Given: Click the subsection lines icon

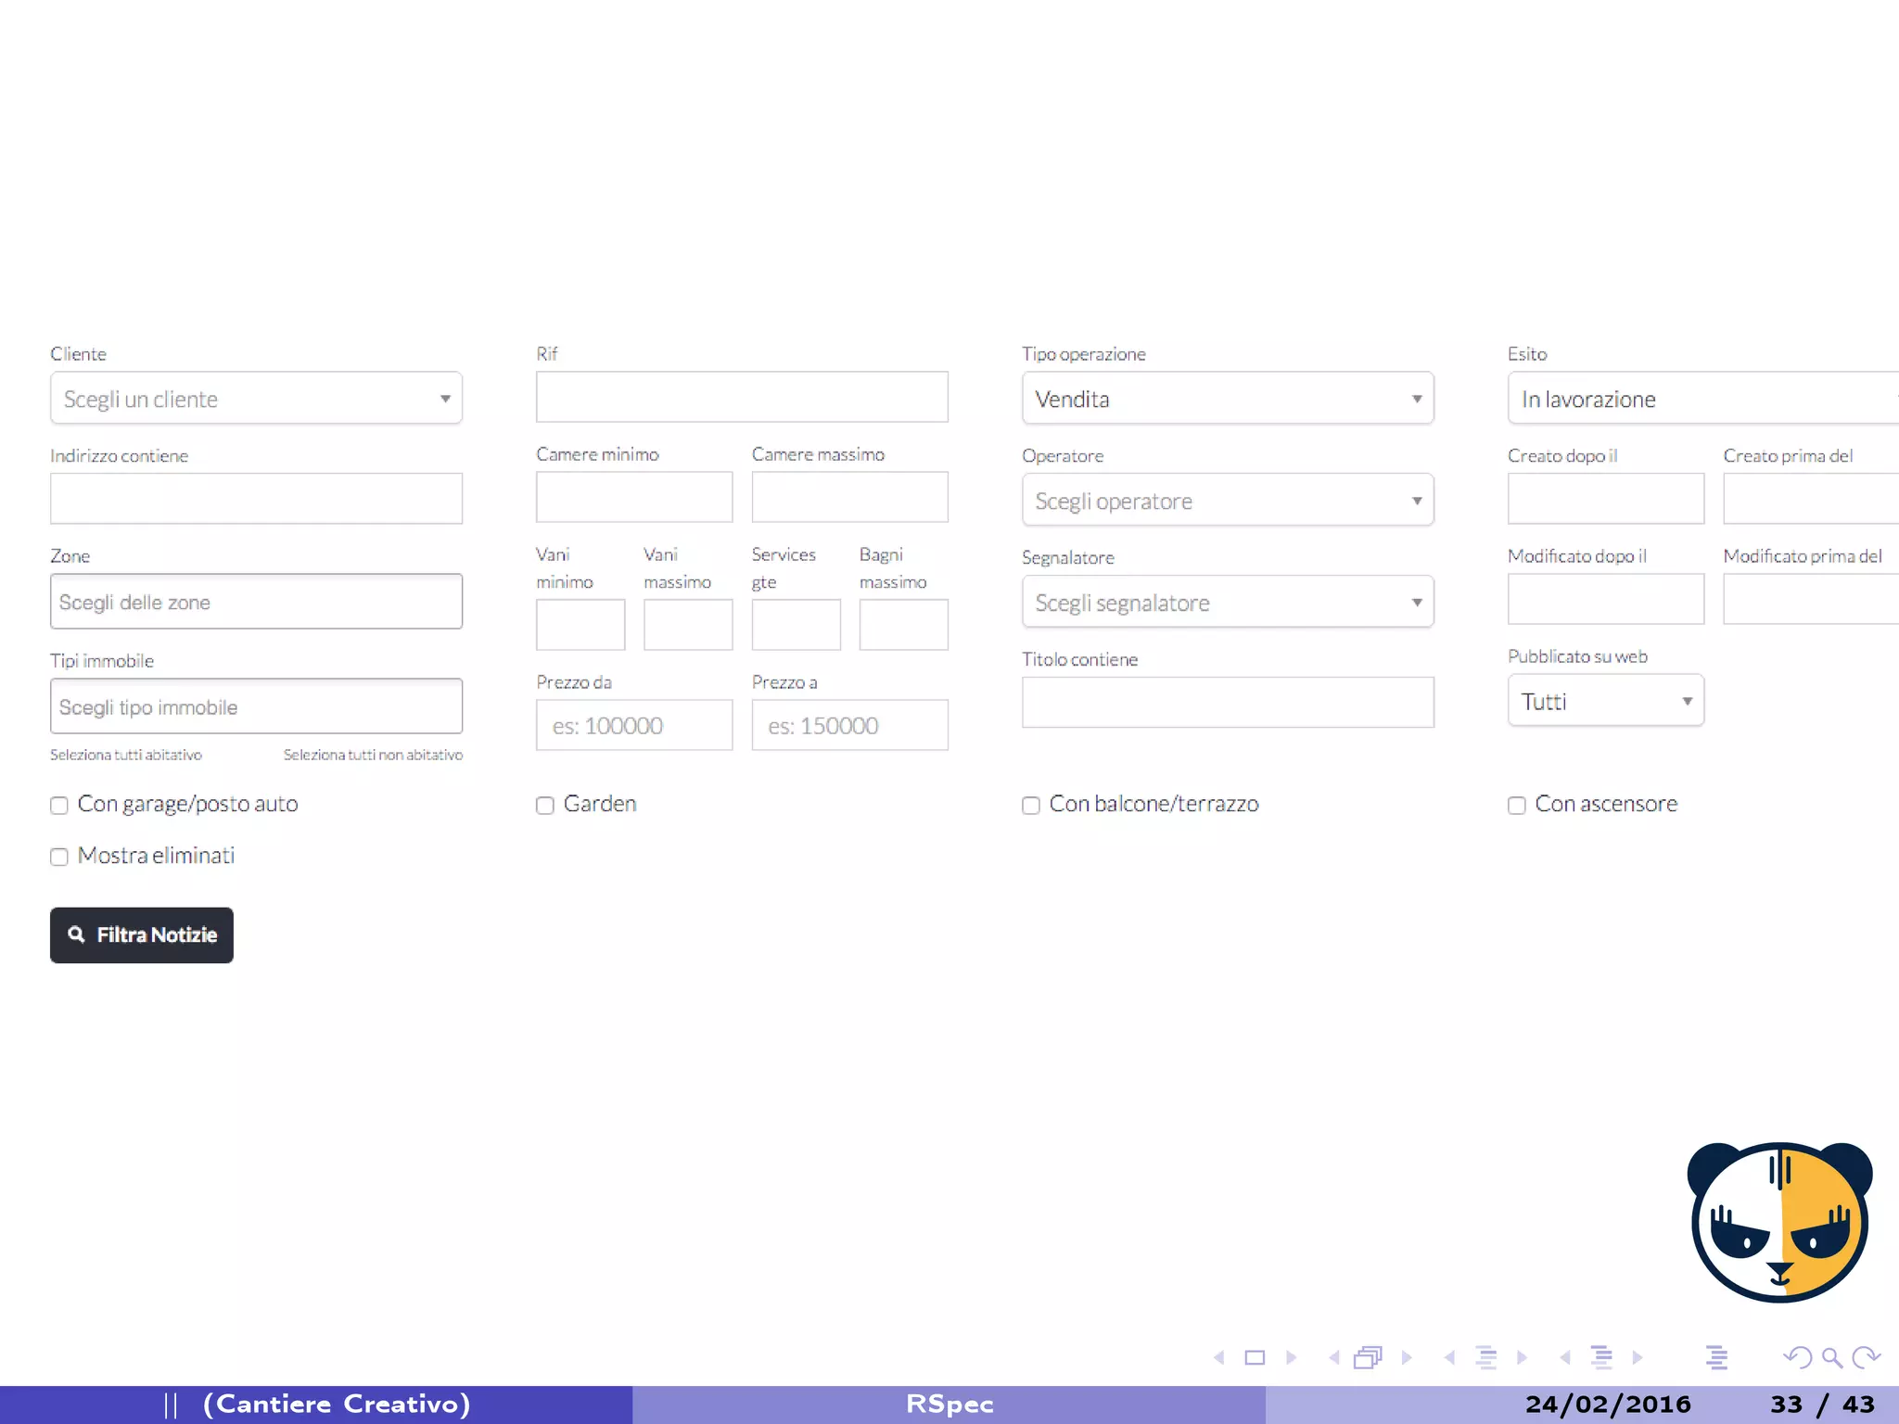Looking at the screenshot, I should click(1486, 1357).
